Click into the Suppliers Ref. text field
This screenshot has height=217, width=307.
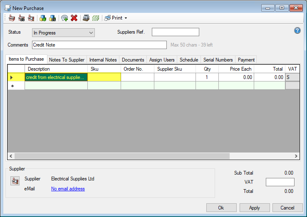pyautogui.click(x=175, y=32)
